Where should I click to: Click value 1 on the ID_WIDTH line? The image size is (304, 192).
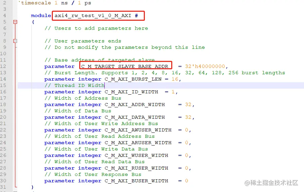[x=173, y=92]
